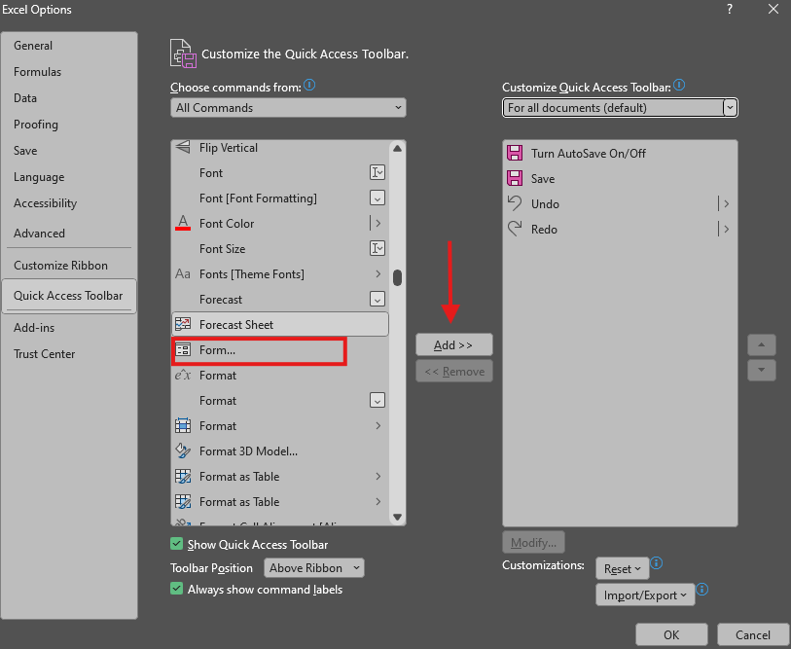This screenshot has width=791, height=649.
Task: Open the Toolbar Position dropdown
Action: (x=313, y=568)
